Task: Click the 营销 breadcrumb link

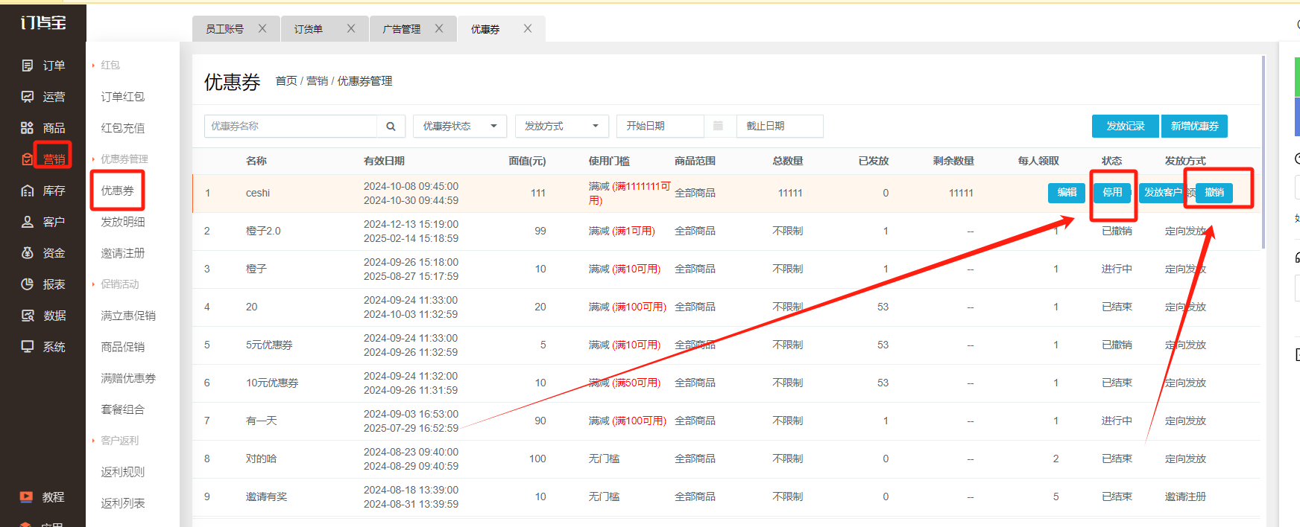Action: point(317,81)
